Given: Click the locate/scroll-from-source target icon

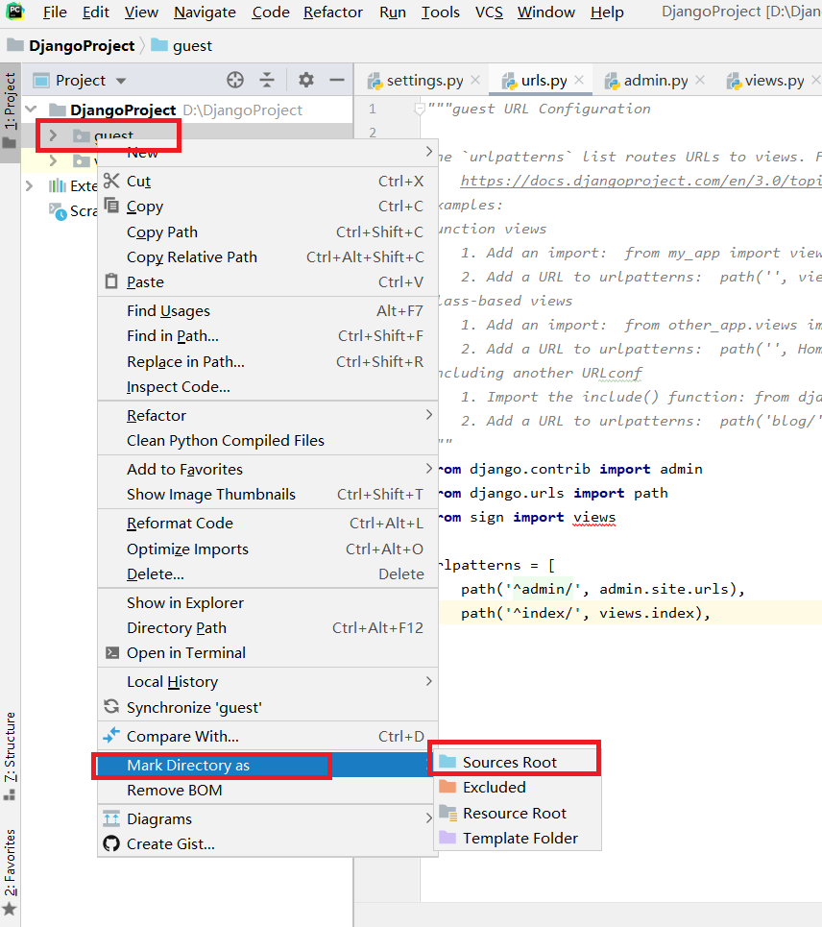Looking at the screenshot, I should (235, 80).
